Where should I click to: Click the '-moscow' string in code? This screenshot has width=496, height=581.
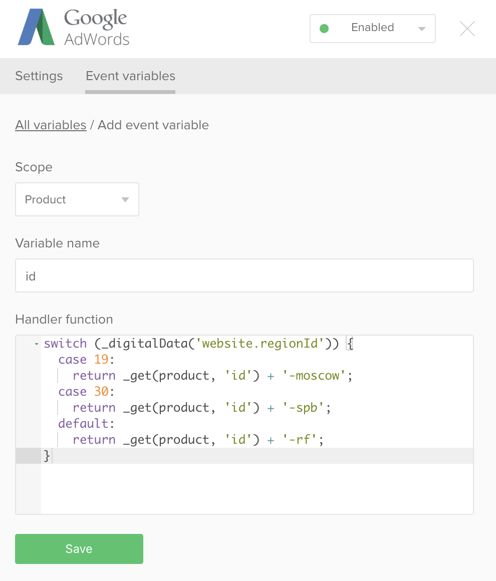coord(314,376)
